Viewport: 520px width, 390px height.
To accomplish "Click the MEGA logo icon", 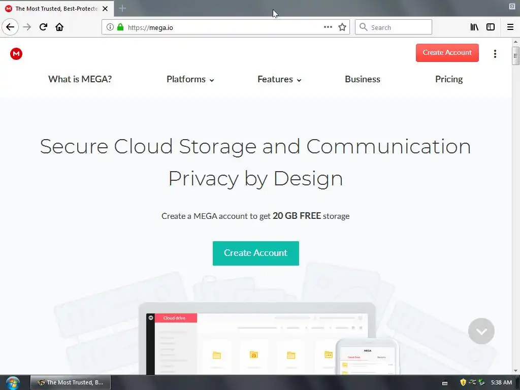I will tap(16, 54).
